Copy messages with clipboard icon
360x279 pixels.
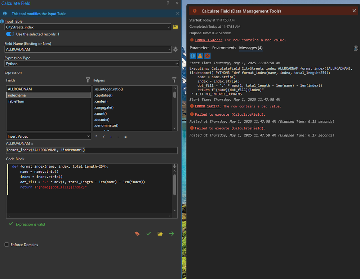point(356,48)
